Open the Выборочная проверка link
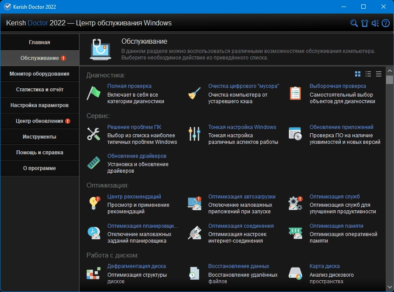 (x=338, y=86)
